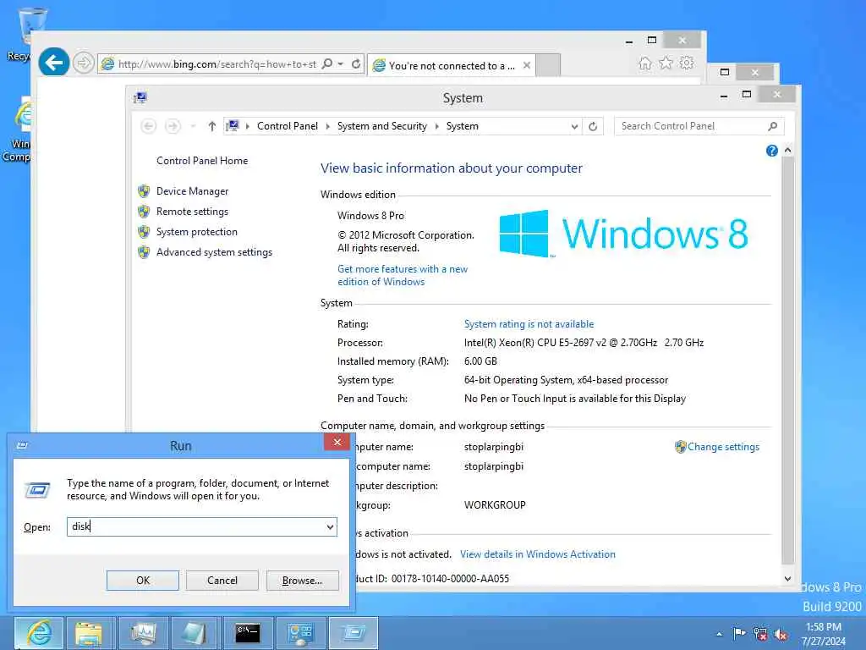Open the IE Home page icon
Screen dimensions: 866x650
(x=644, y=63)
